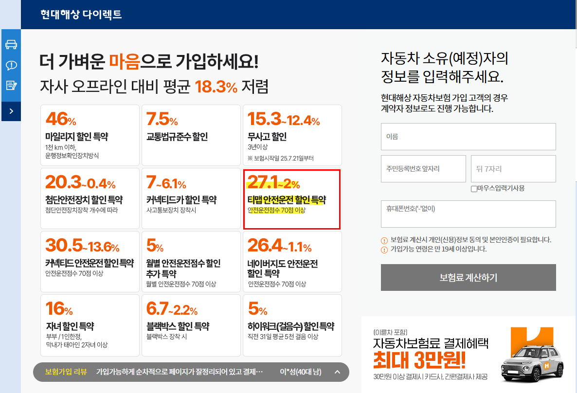This screenshot has height=393, width=577.
Task: Open the 커넥티드 안전운전 할인 특약 card
Action: click(90, 262)
